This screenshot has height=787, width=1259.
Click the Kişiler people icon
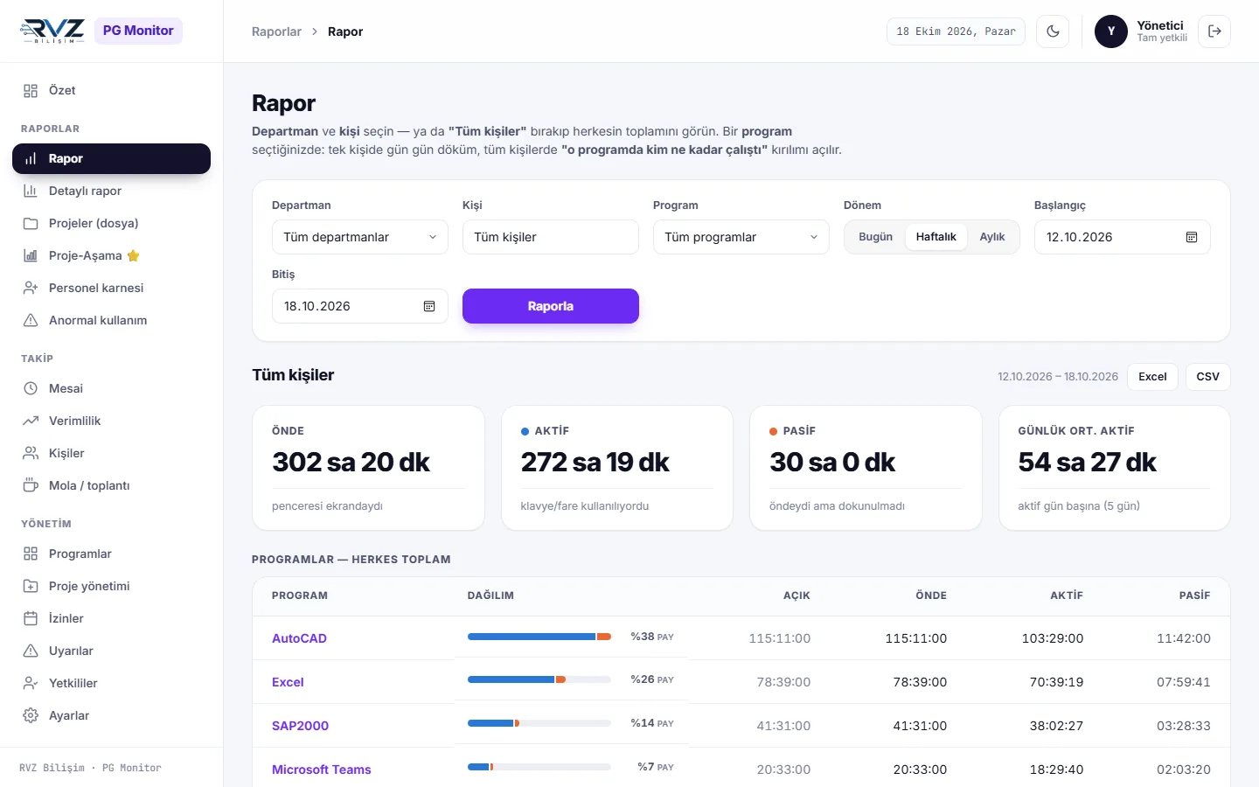coord(31,453)
